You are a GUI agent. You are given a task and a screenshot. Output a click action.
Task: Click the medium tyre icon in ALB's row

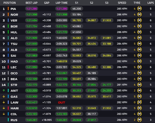click(x=139, y=50)
